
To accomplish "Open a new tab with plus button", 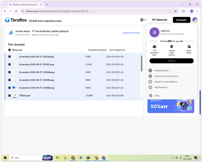I will (47, 4).
